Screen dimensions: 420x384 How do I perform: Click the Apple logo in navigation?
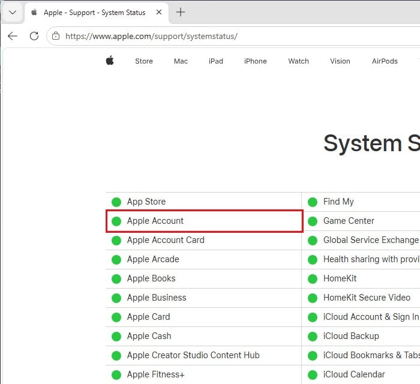[110, 61]
